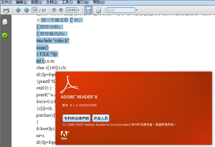Click the total page count 57
This screenshot has height=147, width=215.
[44, 10]
